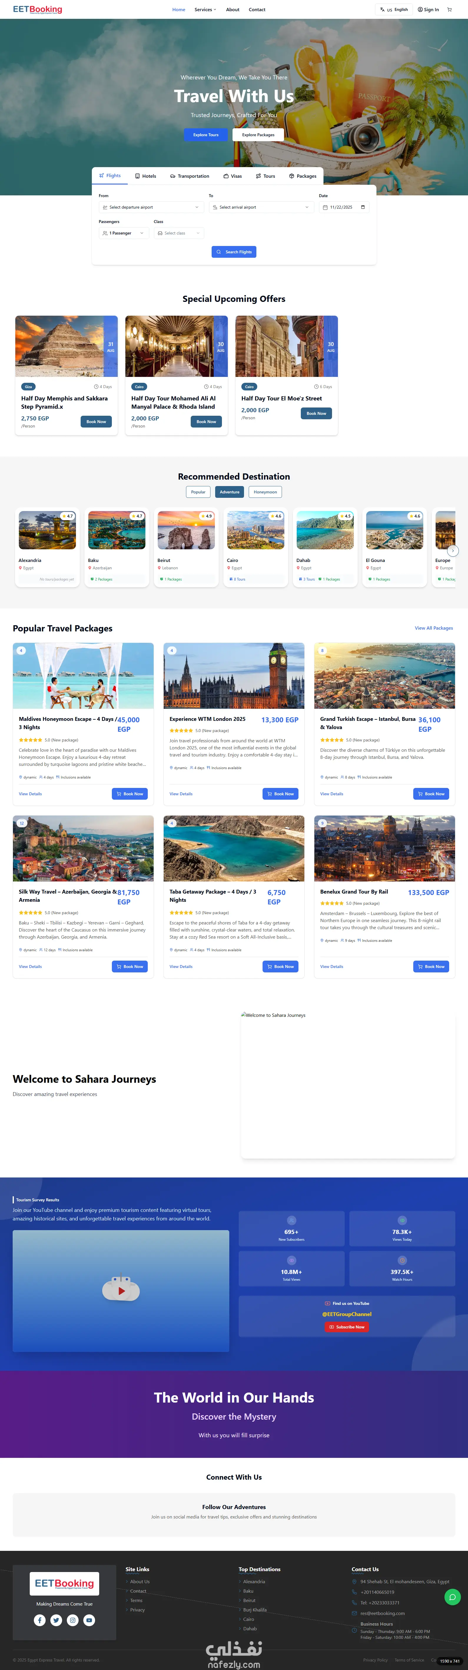Screen dimensions: 468x1670
Task: Click the Search Flights button
Action: (x=234, y=252)
